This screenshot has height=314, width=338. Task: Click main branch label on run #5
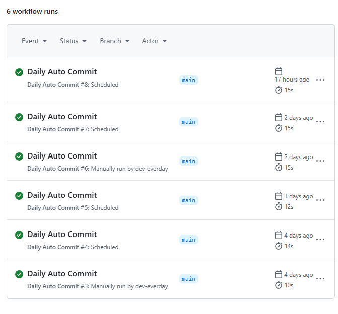point(189,200)
